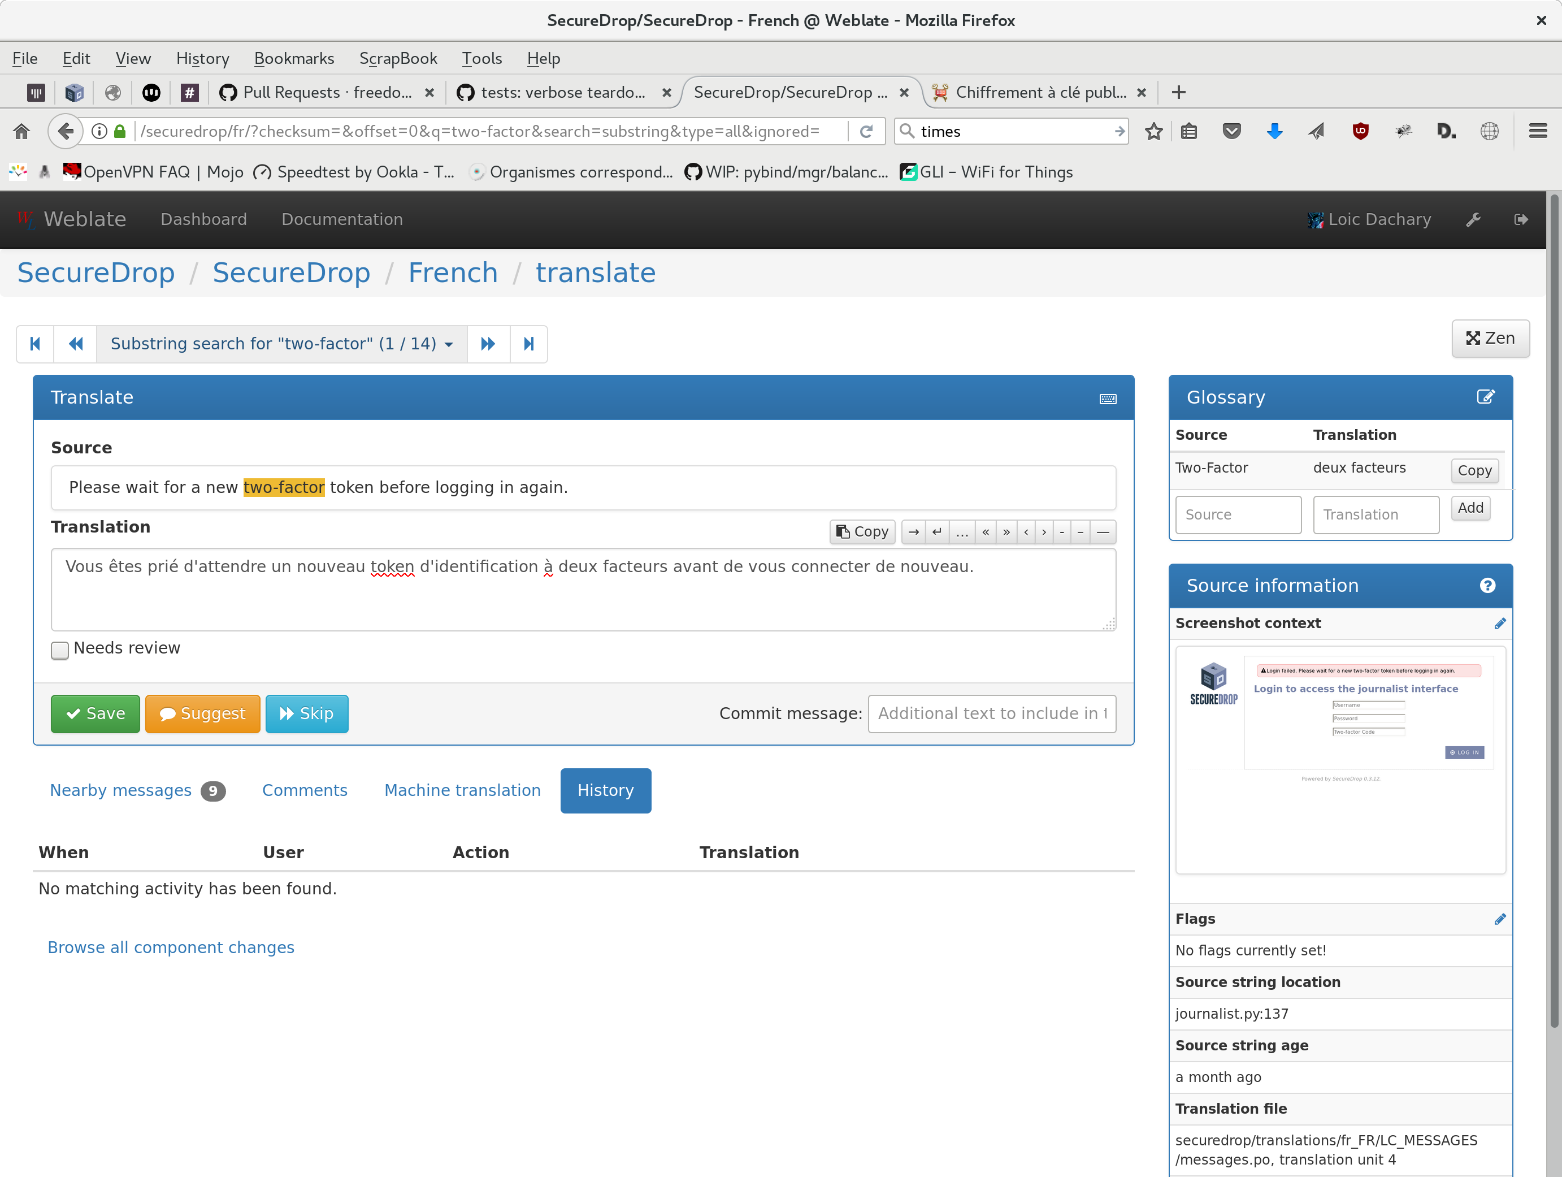Click the Commit message input field

pyautogui.click(x=992, y=714)
